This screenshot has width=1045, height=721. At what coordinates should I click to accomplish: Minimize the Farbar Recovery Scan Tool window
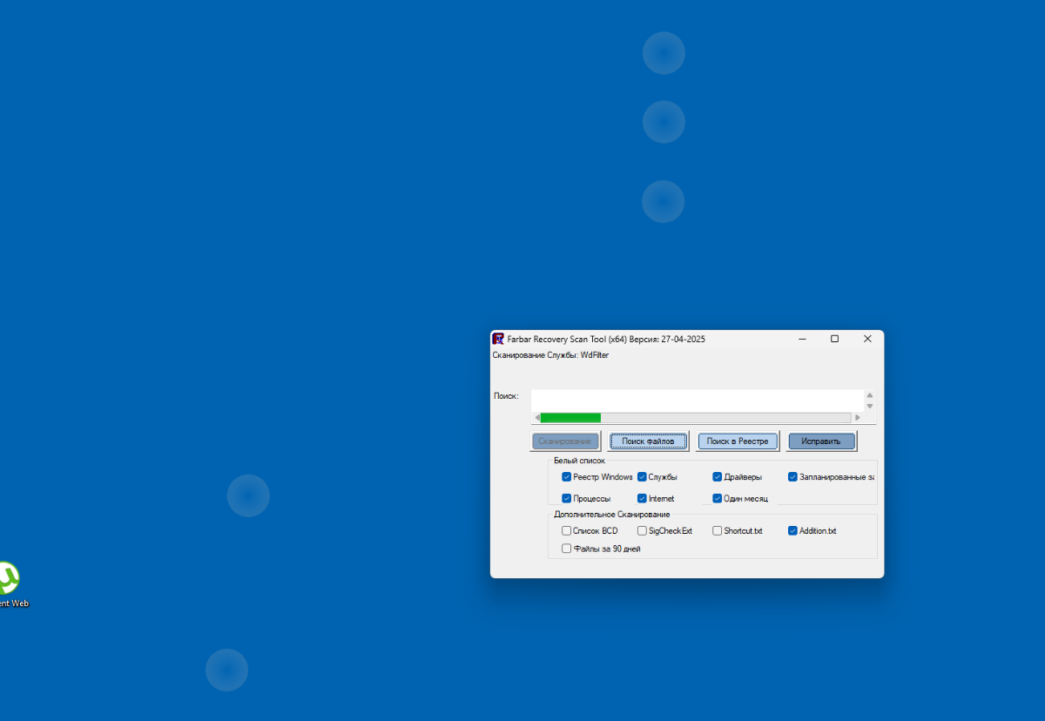coord(802,339)
